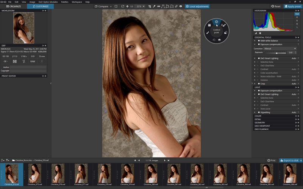
Task: Select the move/pan hand tool
Action: pos(127,6)
